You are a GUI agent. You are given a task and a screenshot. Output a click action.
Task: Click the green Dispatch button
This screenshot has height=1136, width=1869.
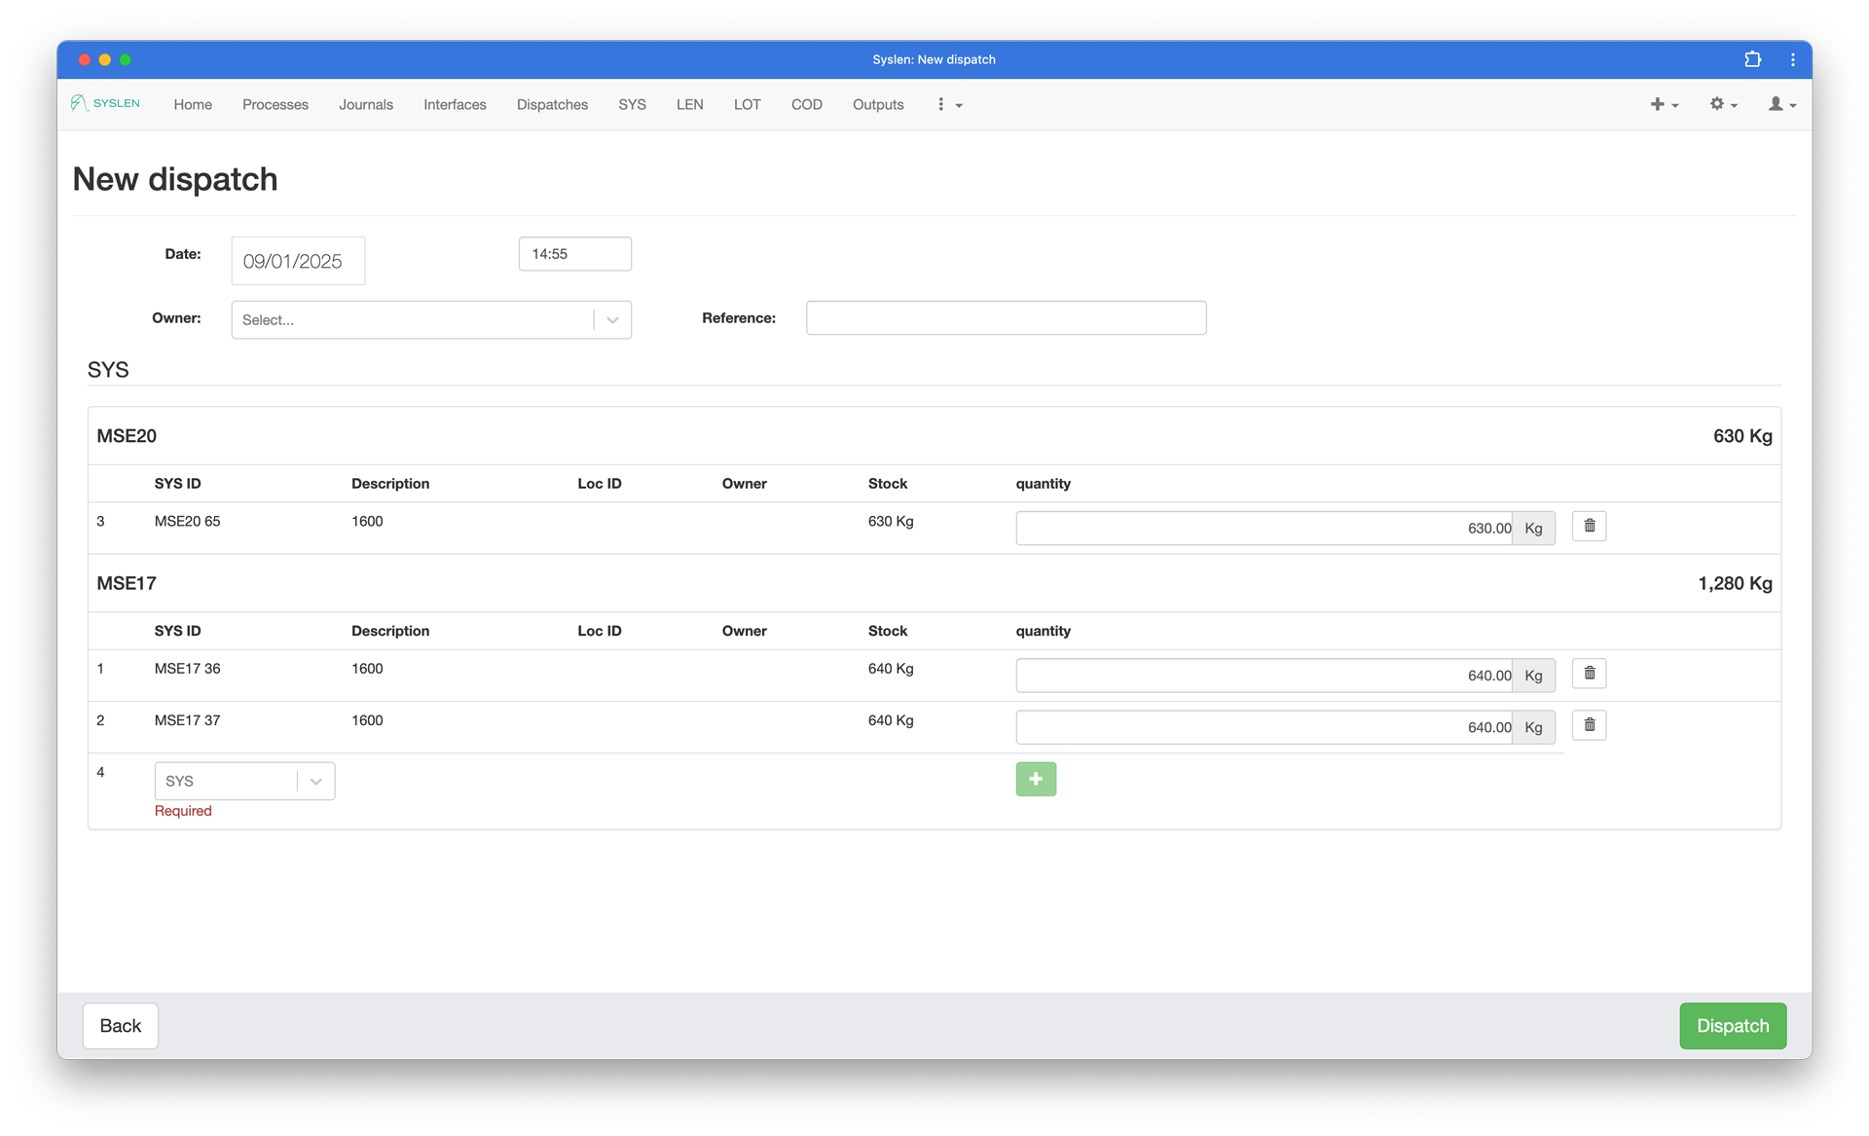(x=1732, y=1026)
